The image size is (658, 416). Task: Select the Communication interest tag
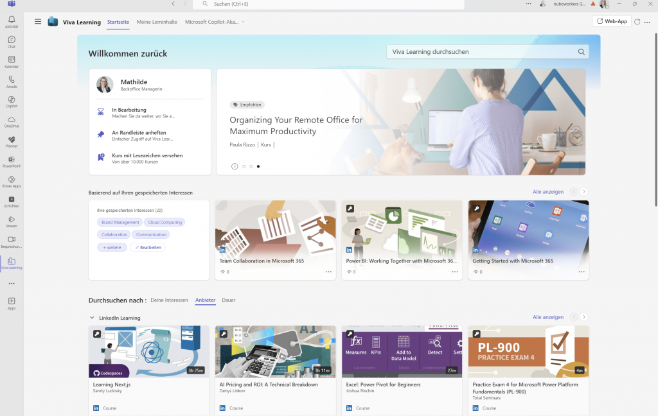[151, 235]
